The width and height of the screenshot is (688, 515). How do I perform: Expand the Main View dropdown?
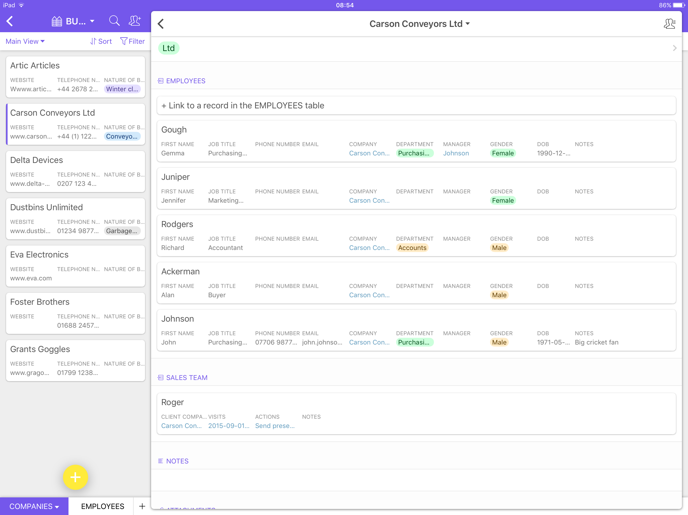coord(25,41)
